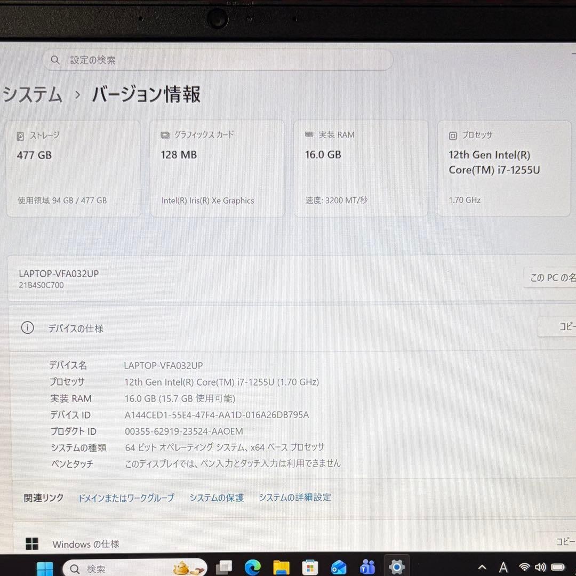Image resolution: width=576 pixels, height=576 pixels.
Task: Open システムの保護 link
Action: pyautogui.click(x=217, y=498)
